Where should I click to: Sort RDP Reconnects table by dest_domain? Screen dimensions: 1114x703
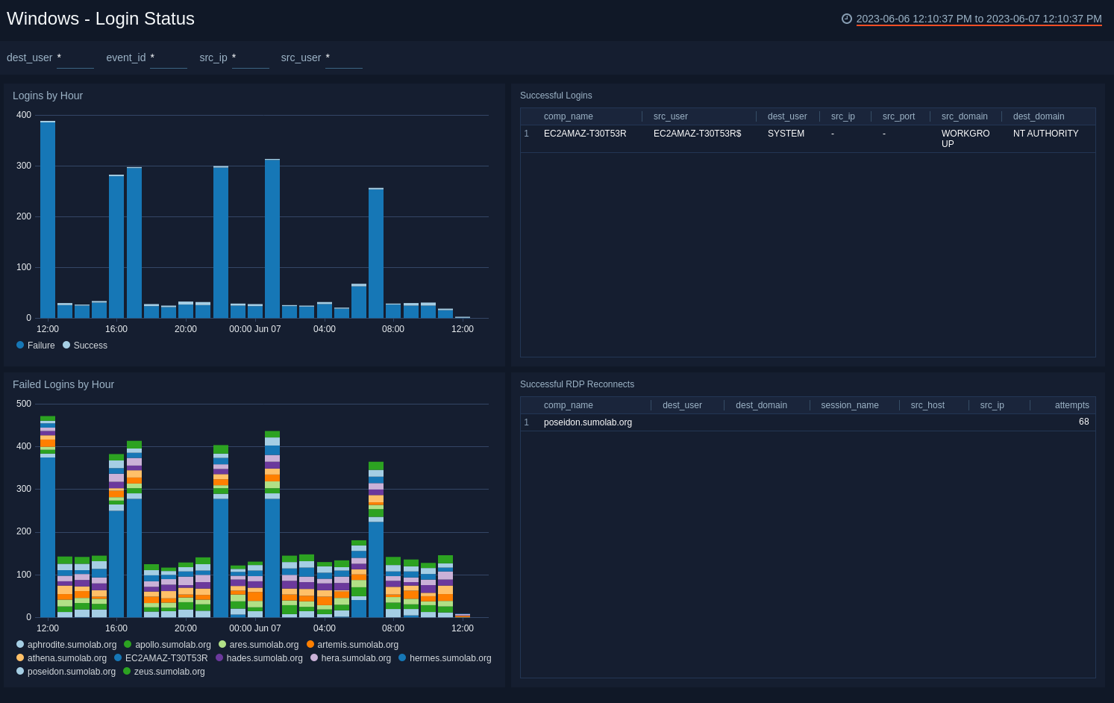[761, 405]
